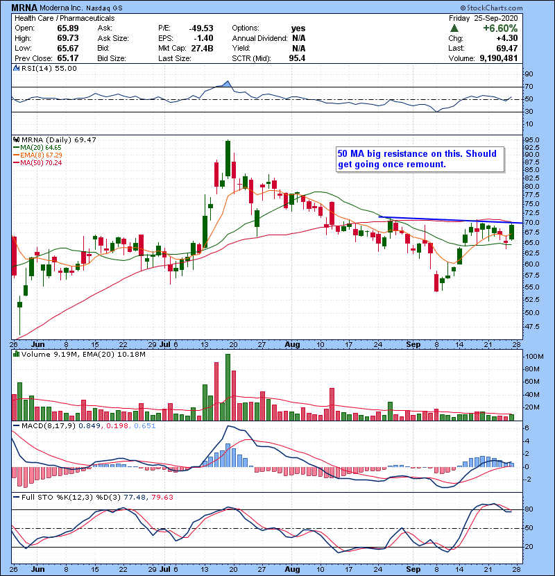Click the EMA(8) 67.29 legend text
This screenshot has height=576, width=555.
pyautogui.click(x=41, y=155)
